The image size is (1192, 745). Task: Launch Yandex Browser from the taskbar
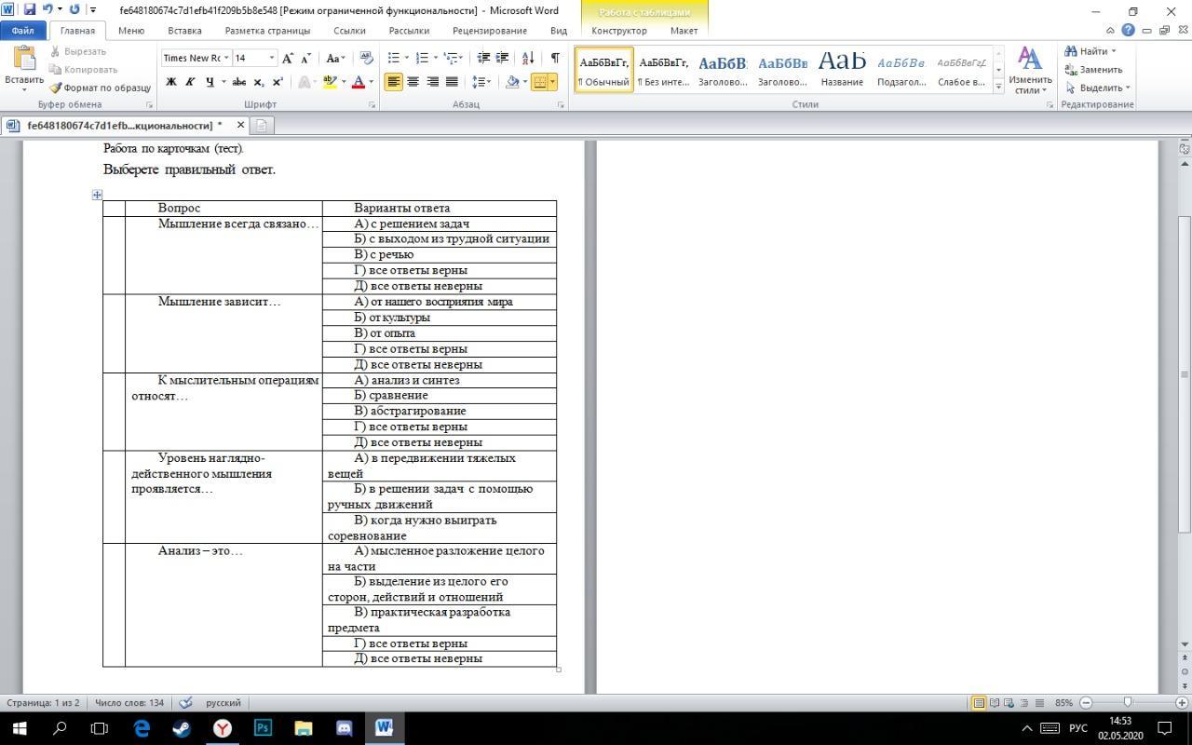pos(223,727)
